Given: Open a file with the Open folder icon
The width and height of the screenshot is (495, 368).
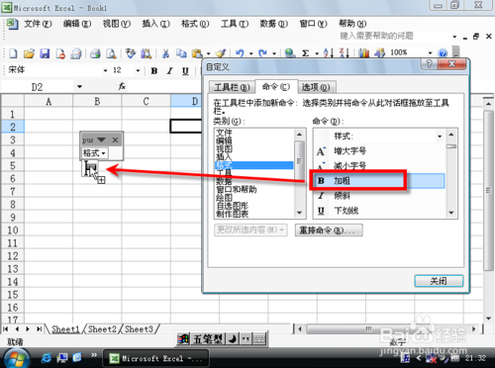Looking at the screenshot, I should point(29,53).
